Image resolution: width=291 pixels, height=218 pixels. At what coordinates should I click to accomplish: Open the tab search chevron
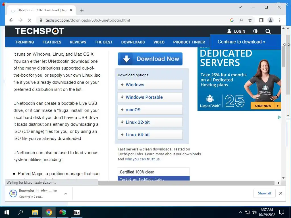(240, 7)
